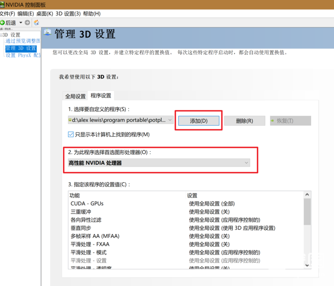Click the Forward arrow icon in toolbar
334x286 pixels.
pyautogui.click(x=27, y=22)
